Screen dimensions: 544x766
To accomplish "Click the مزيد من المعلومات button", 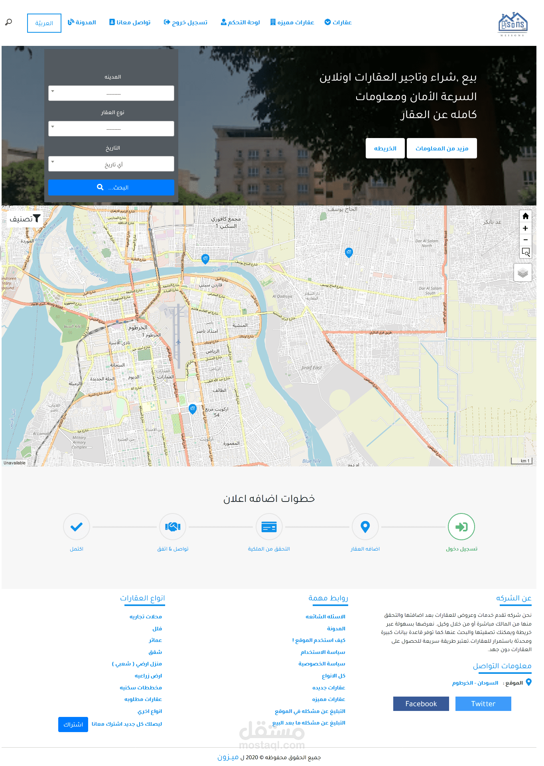I will tap(442, 148).
